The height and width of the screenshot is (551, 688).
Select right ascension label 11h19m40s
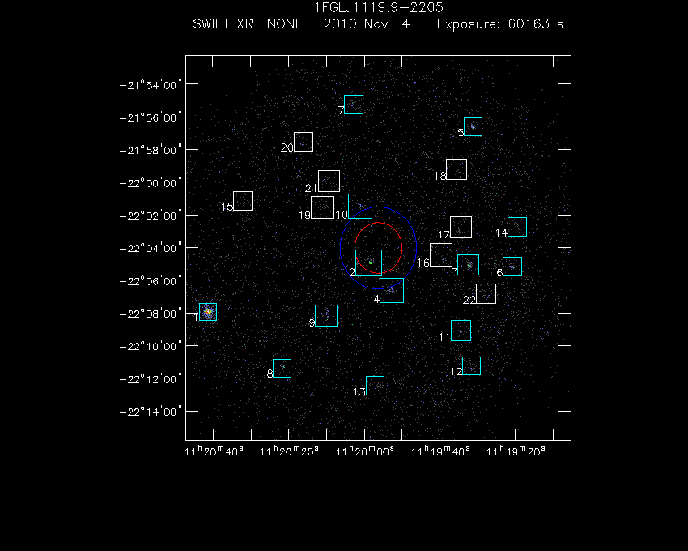[x=440, y=451]
